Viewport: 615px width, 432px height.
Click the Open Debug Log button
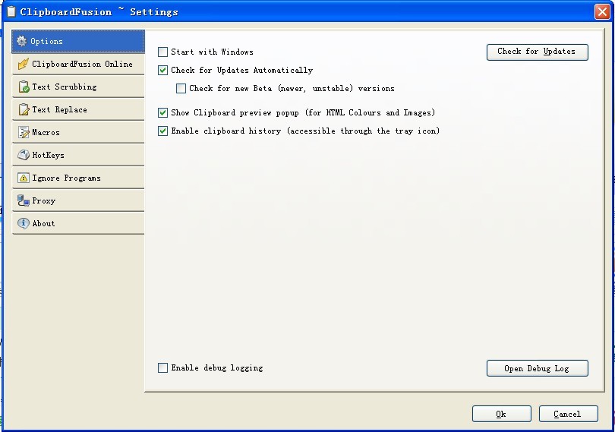tap(537, 368)
